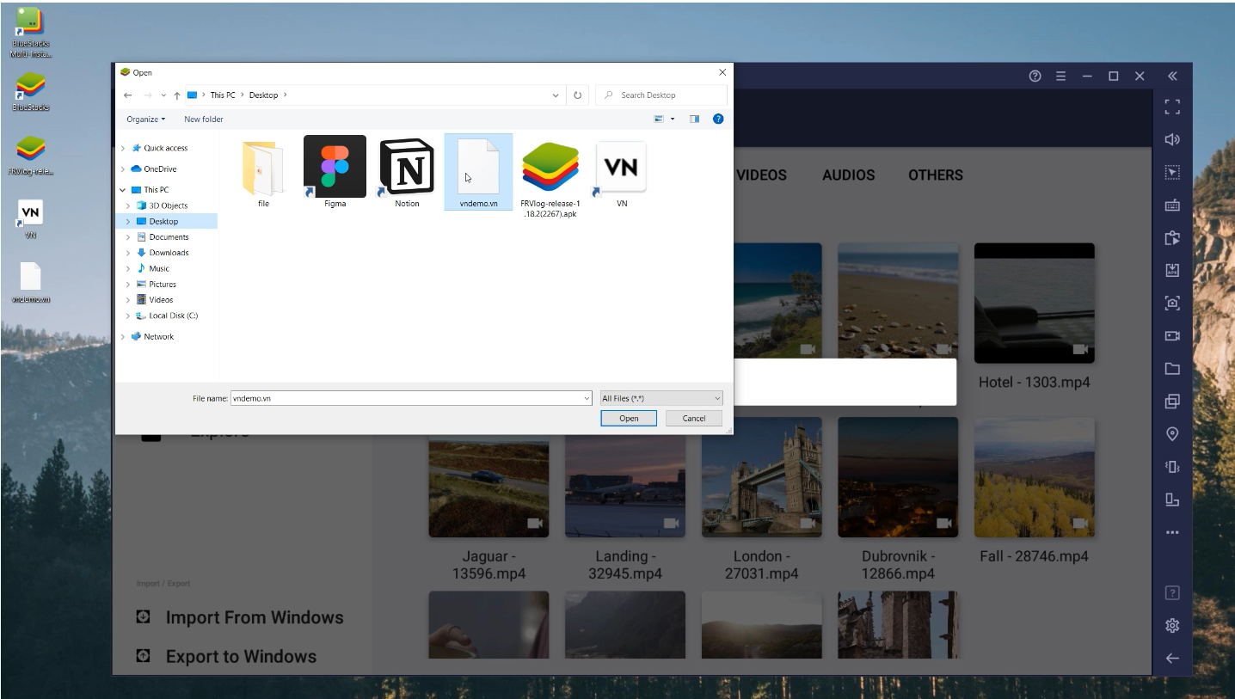This screenshot has width=1235, height=699.
Task: Open the BlueStacks hamburger menu
Action: click(1060, 76)
